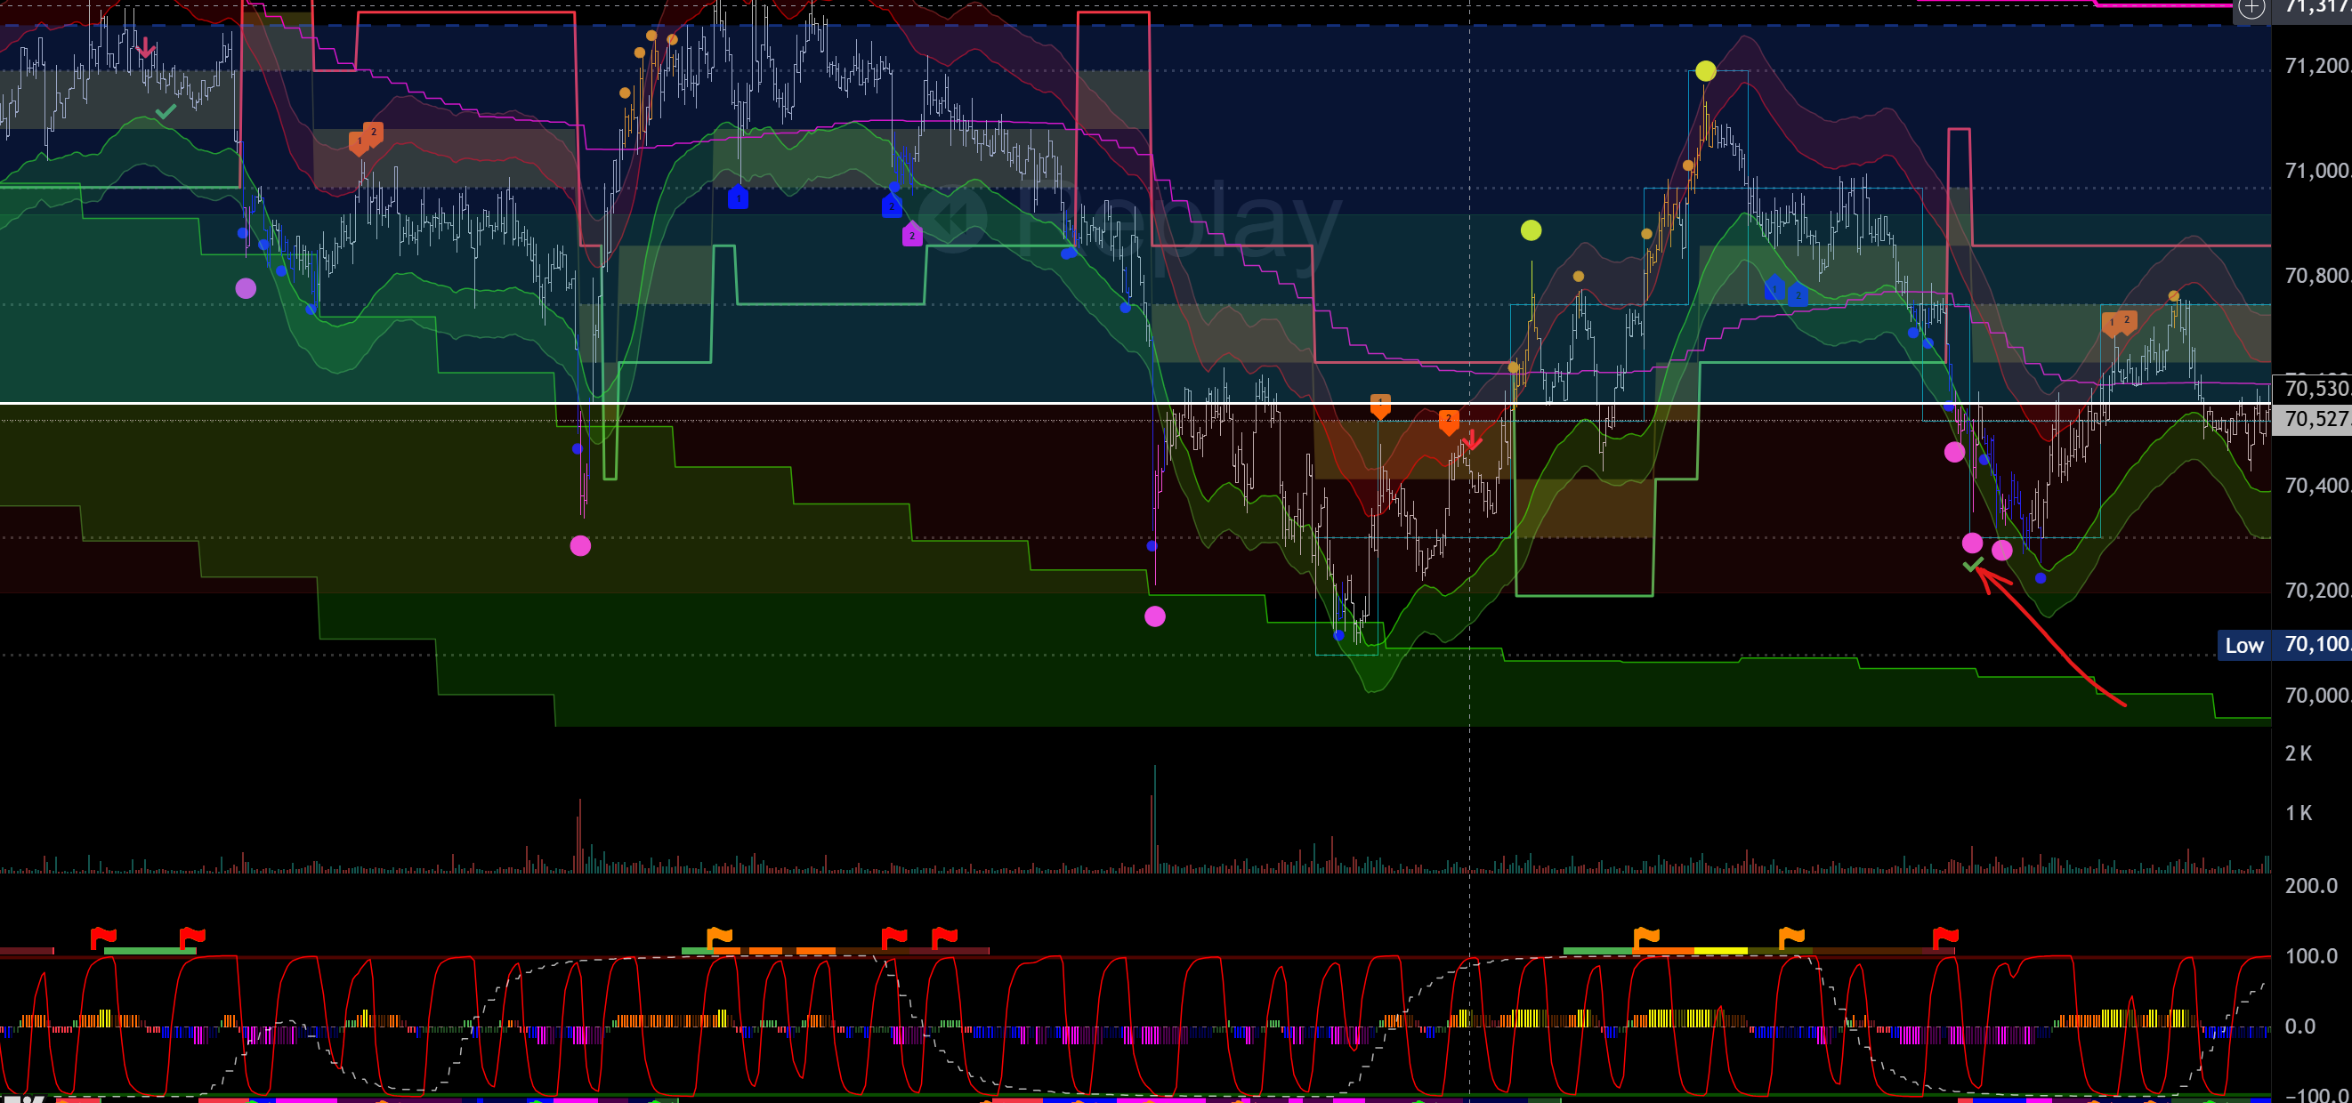Click the green segment between the two leftmost red flags
Viewport: 2352px width, 1103px height.
[x=149, y=951]
